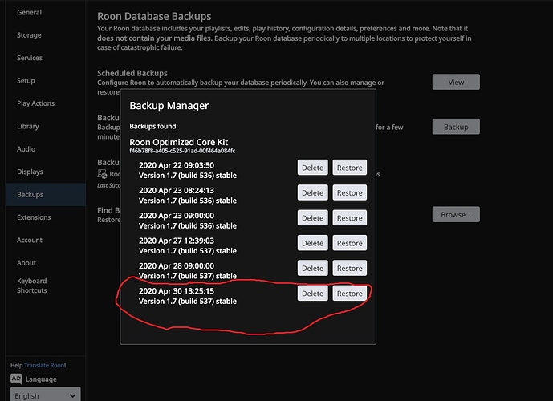Delete the Apr 23 09:00:00 backup

(x=312, y=218)
